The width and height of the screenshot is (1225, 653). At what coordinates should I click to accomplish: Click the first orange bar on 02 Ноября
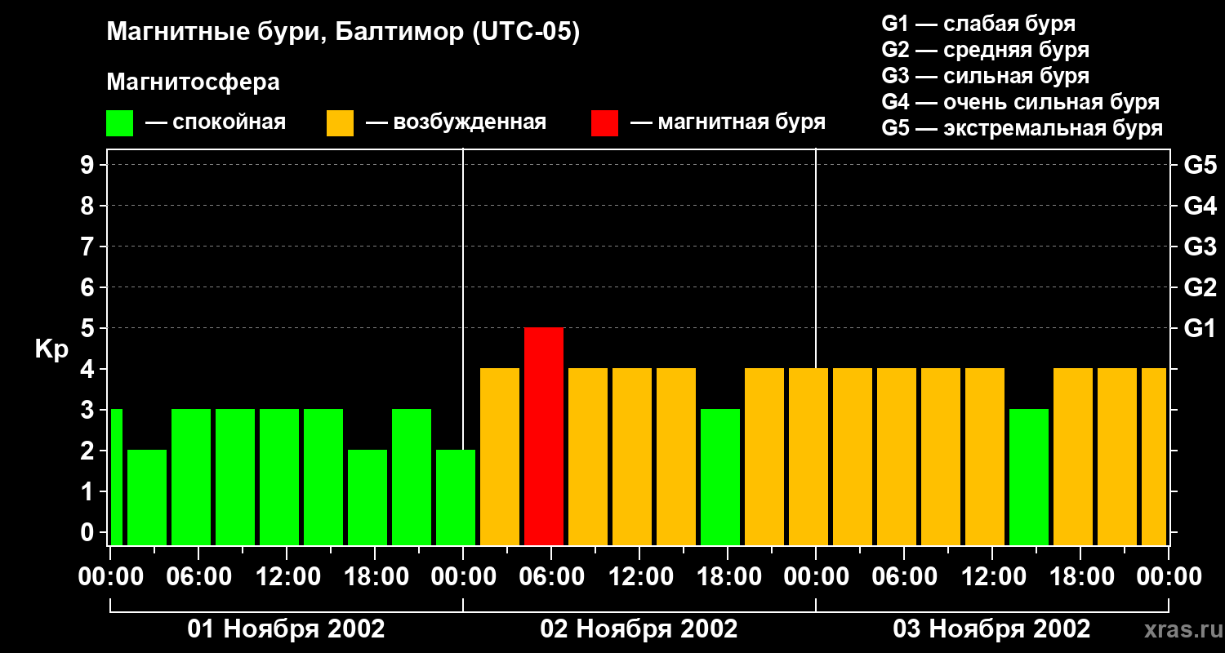500,456
